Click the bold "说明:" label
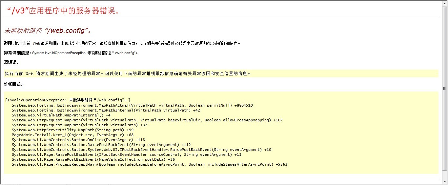This screenshot has width=448, height=185. click(9, 43)
